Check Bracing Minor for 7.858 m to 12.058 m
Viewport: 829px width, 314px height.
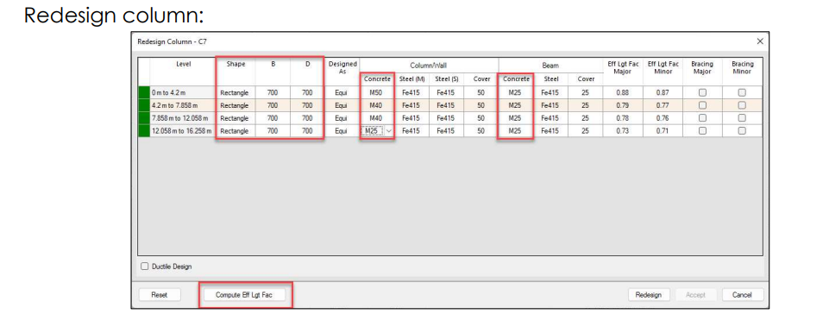tap(742, 118)
